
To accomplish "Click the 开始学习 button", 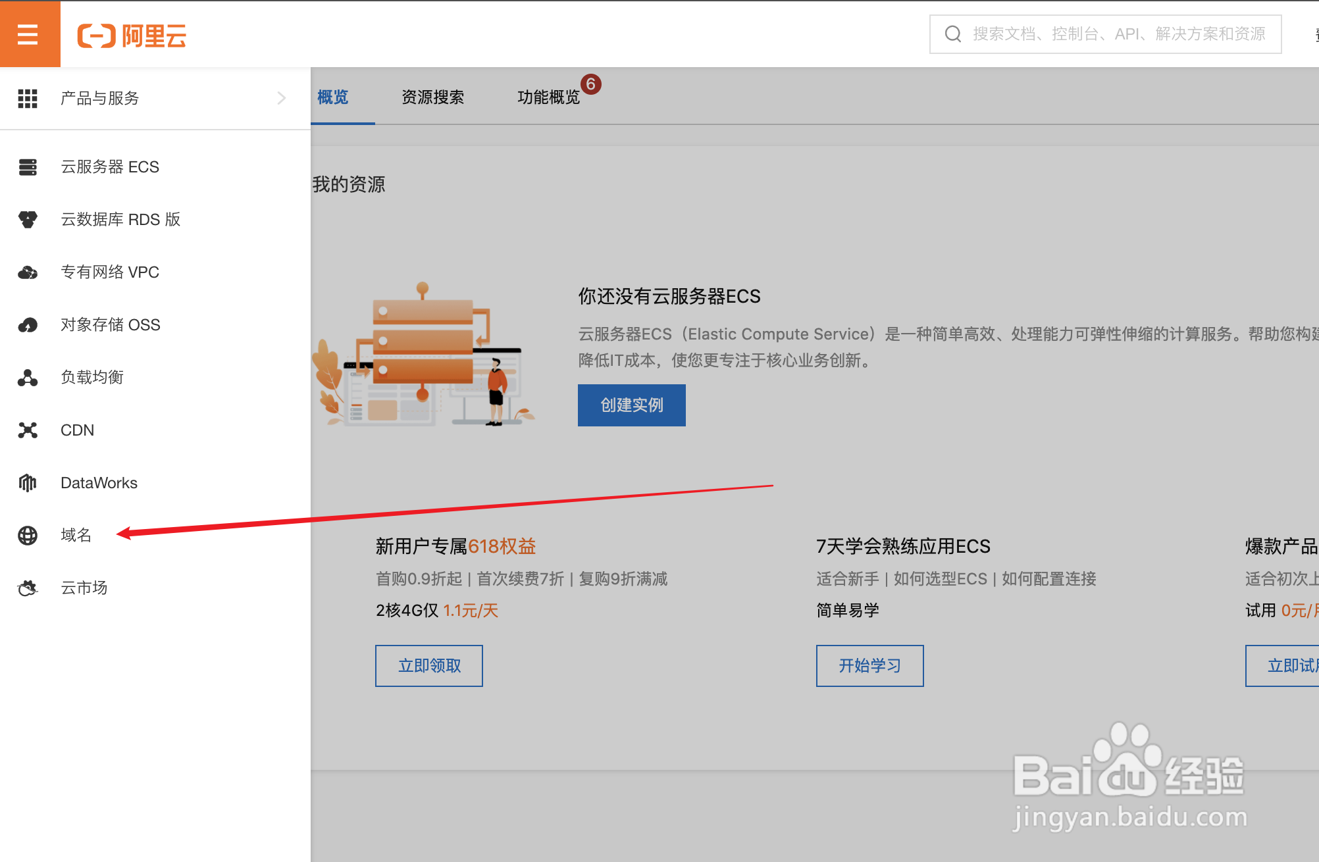I will 869,666.
